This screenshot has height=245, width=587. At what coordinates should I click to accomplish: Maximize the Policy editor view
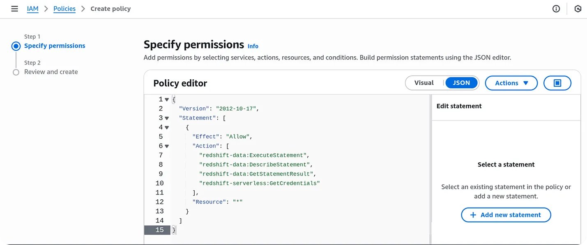[557, 83]
